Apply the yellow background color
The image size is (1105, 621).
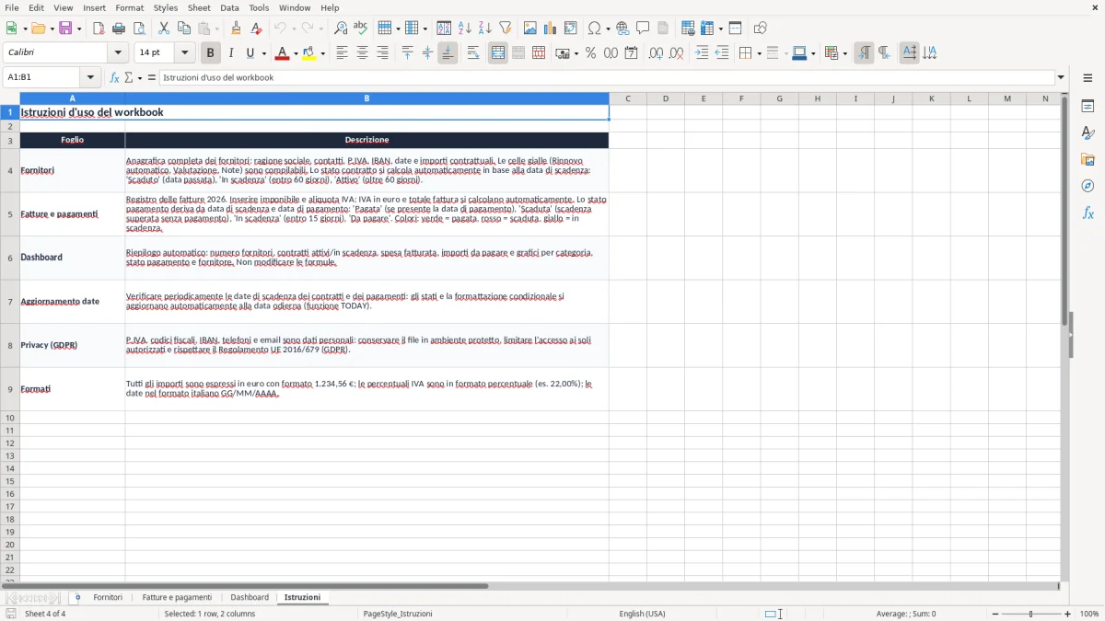coord(309,53)
